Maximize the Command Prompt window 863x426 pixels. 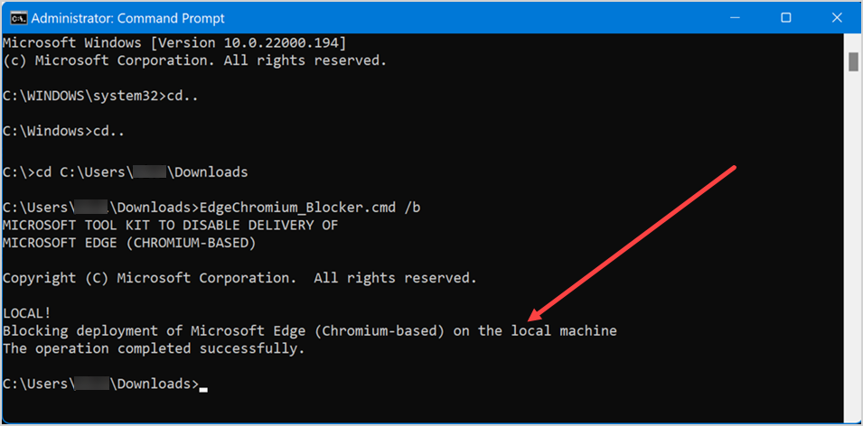pyautogui.click(x=785, y=18)
